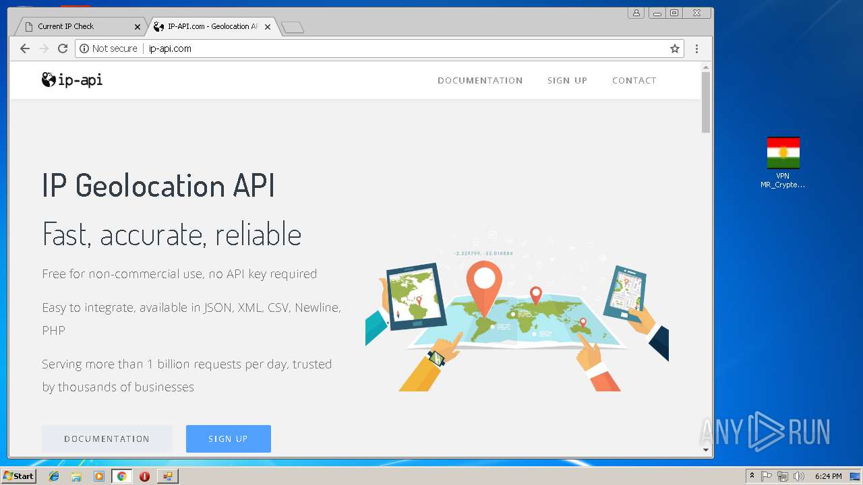
Task: Open the Windows Start menu
Action: tap(18, 476)
